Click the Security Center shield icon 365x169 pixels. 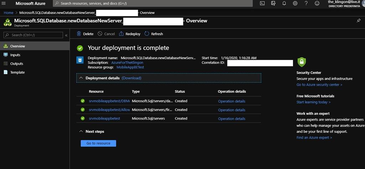(x=302, y=62)
